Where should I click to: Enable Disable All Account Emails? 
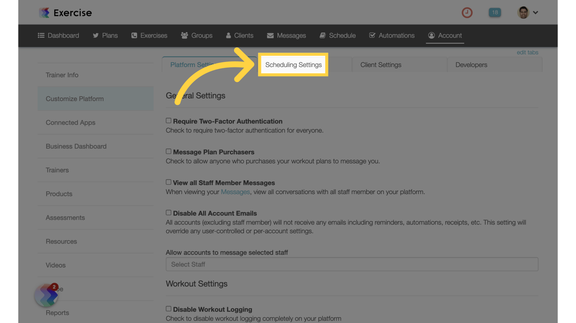tap(168, 212)
